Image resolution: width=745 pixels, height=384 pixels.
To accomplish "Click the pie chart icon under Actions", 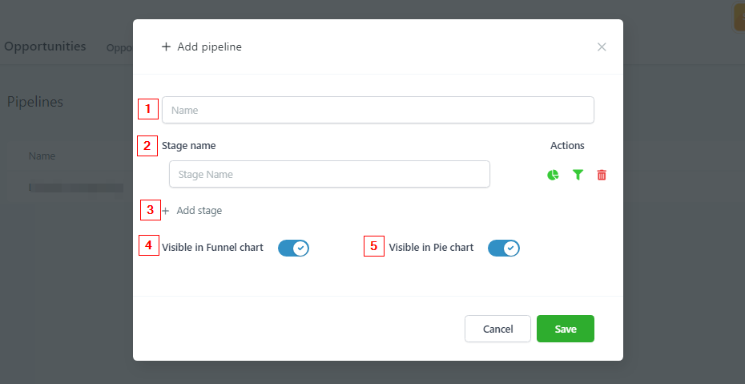I will click(553, 176).
